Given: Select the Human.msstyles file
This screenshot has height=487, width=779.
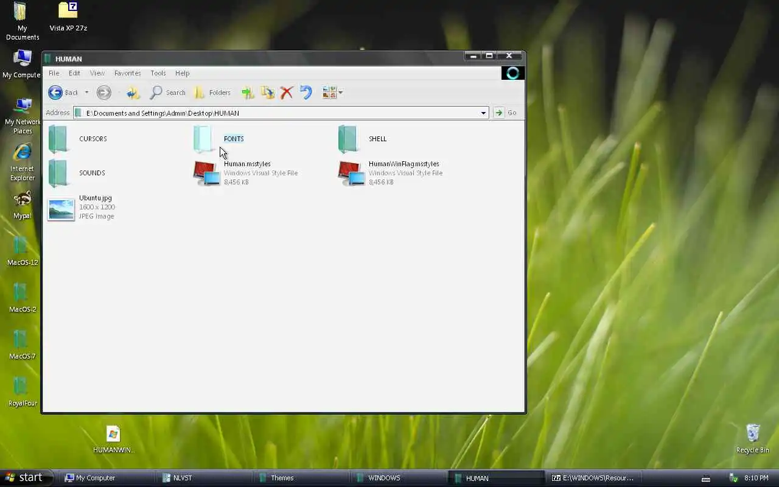Looking at the screenshot, I should 245,173.
